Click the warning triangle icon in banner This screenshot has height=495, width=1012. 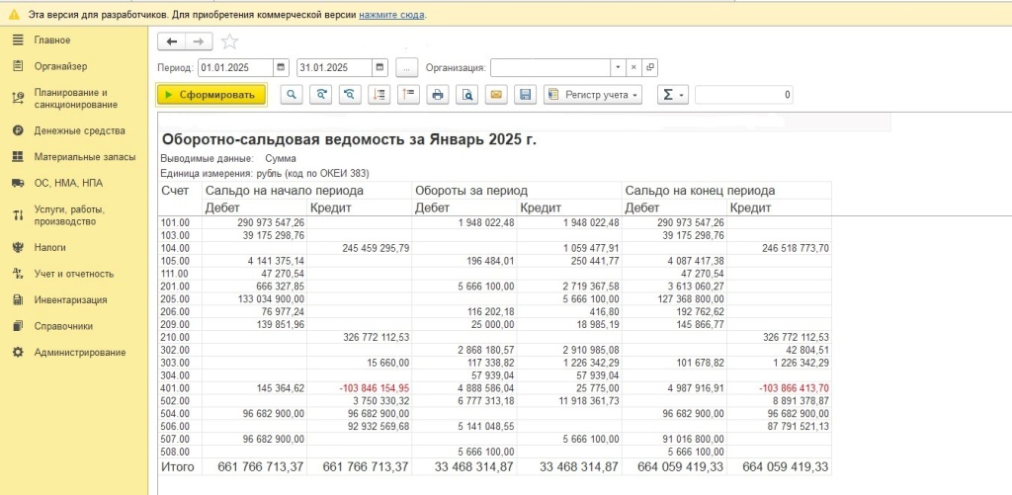pos(14,14)
